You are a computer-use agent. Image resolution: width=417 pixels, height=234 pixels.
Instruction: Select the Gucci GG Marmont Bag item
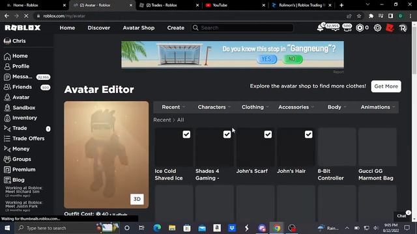click(377, 155)
